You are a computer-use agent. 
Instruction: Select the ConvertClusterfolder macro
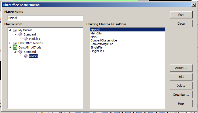click(x=127, y=40)
